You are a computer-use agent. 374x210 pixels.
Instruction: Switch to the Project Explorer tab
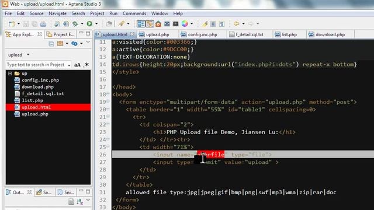61,34
